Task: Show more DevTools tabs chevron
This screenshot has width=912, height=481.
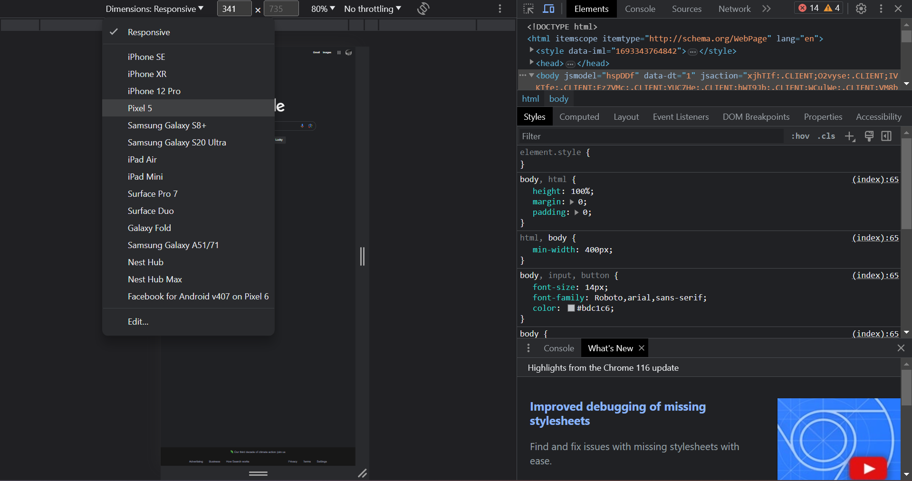Action: 766,9
